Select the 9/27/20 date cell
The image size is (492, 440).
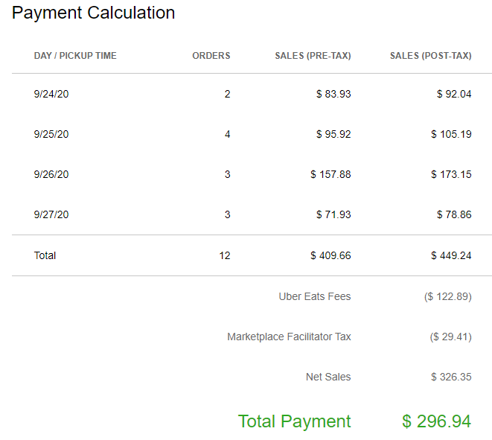[51, 214]
